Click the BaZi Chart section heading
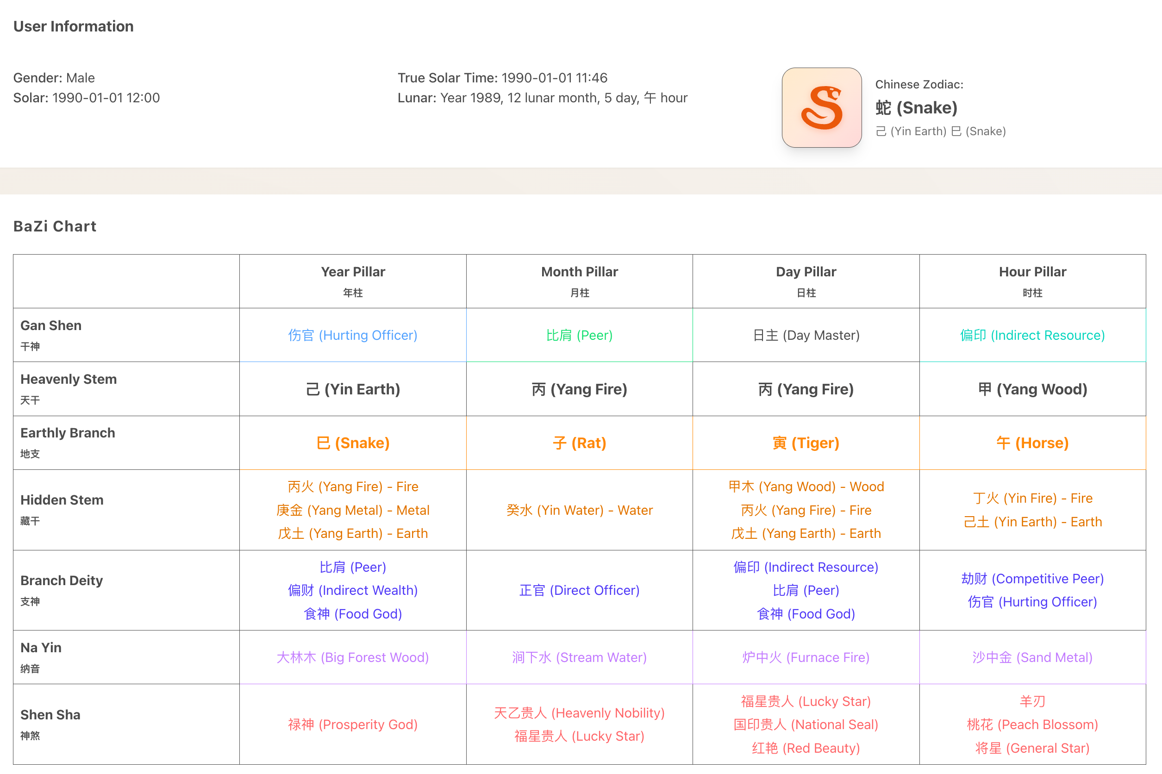The image size is (1162, 774). (54, 225)
